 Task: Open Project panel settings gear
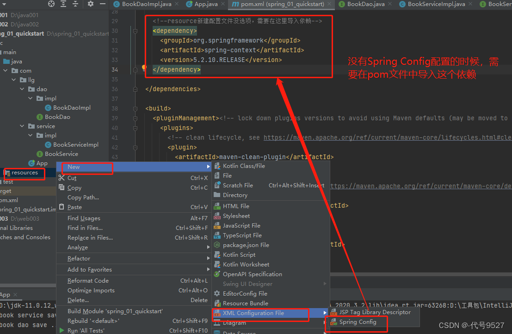[x=91, y=4]
